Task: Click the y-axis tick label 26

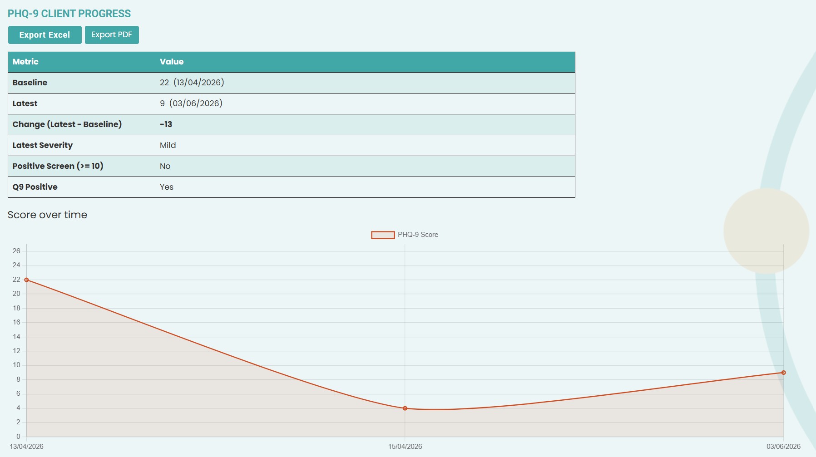Action: click(16, 251)
